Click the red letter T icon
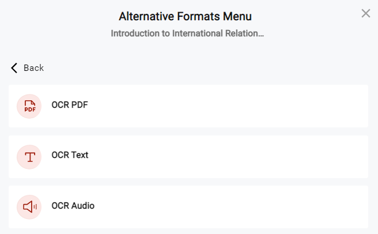Viewport: 378px width, 234px height. [x=29, y=156]
